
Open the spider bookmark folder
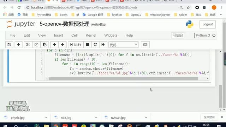pyautogui.click(x=180, y=15)
